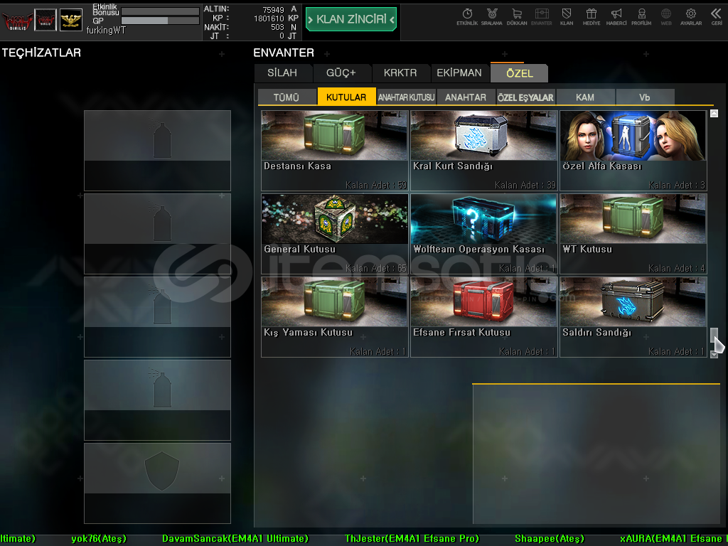The height and width of the screenshot is (546, 728).
Task: Open the AYARLAR gear icon
Action: click(x=691, y=16)
